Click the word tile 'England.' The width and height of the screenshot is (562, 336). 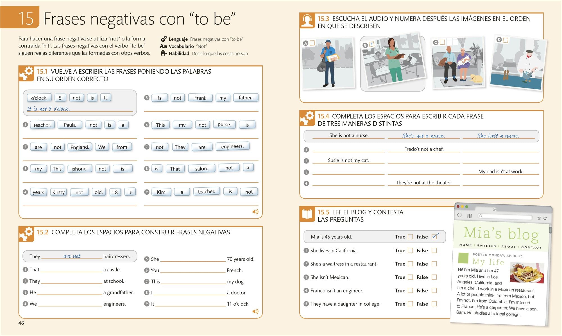click(80, 147)
